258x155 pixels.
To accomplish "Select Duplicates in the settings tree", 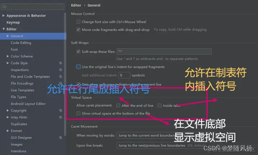I will (19, 124).
